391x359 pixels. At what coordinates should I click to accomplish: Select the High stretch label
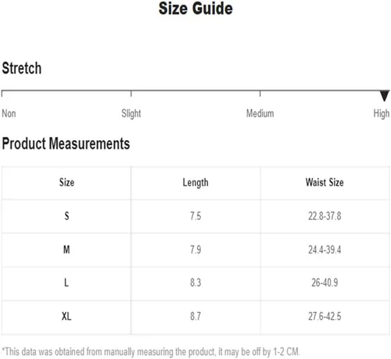pos(382,114)
